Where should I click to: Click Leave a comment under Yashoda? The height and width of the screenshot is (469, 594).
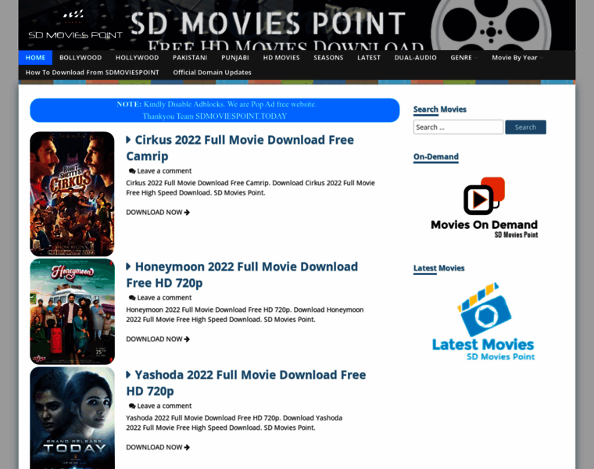pyautogui.click(x=164, y=406)
